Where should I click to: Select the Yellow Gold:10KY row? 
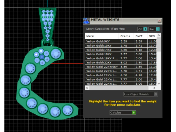tap(121, 45)
